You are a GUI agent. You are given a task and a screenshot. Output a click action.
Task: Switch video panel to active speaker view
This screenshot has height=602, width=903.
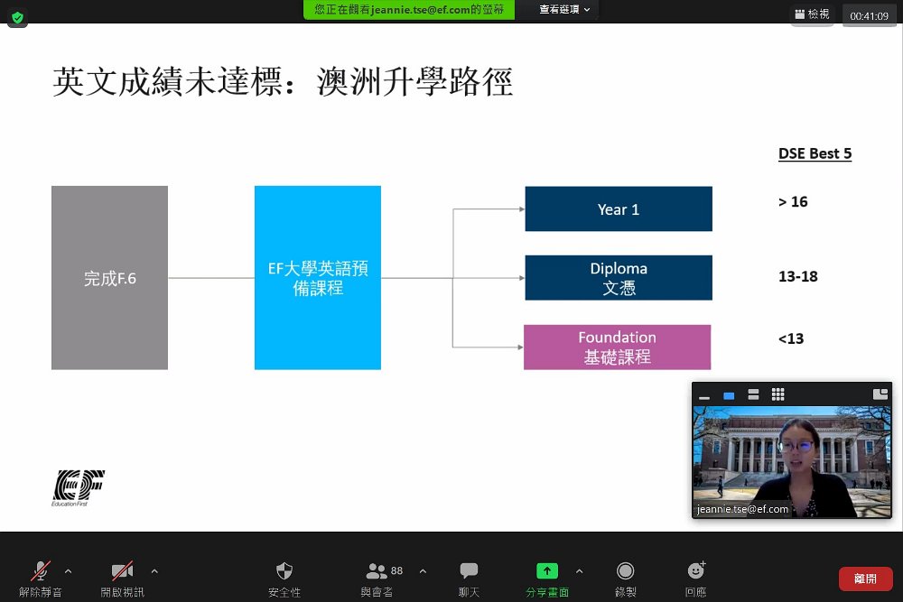click(x=729, y=395)
